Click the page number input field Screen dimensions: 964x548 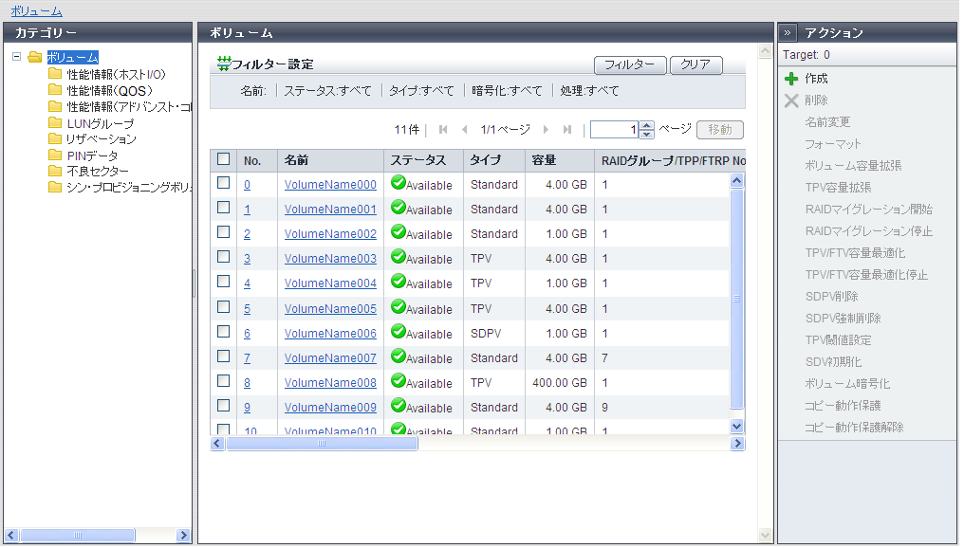point(614,130)
